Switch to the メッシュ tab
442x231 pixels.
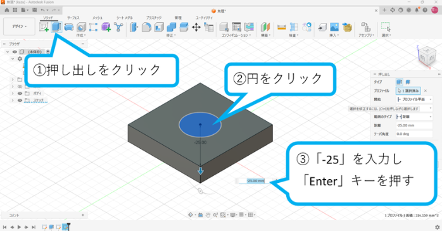[x=98, y=18]
